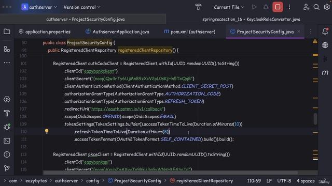This screenshot has width=332, height=186.
Task: Open the Notifications bell icon
Action: [x=325, y=32]
